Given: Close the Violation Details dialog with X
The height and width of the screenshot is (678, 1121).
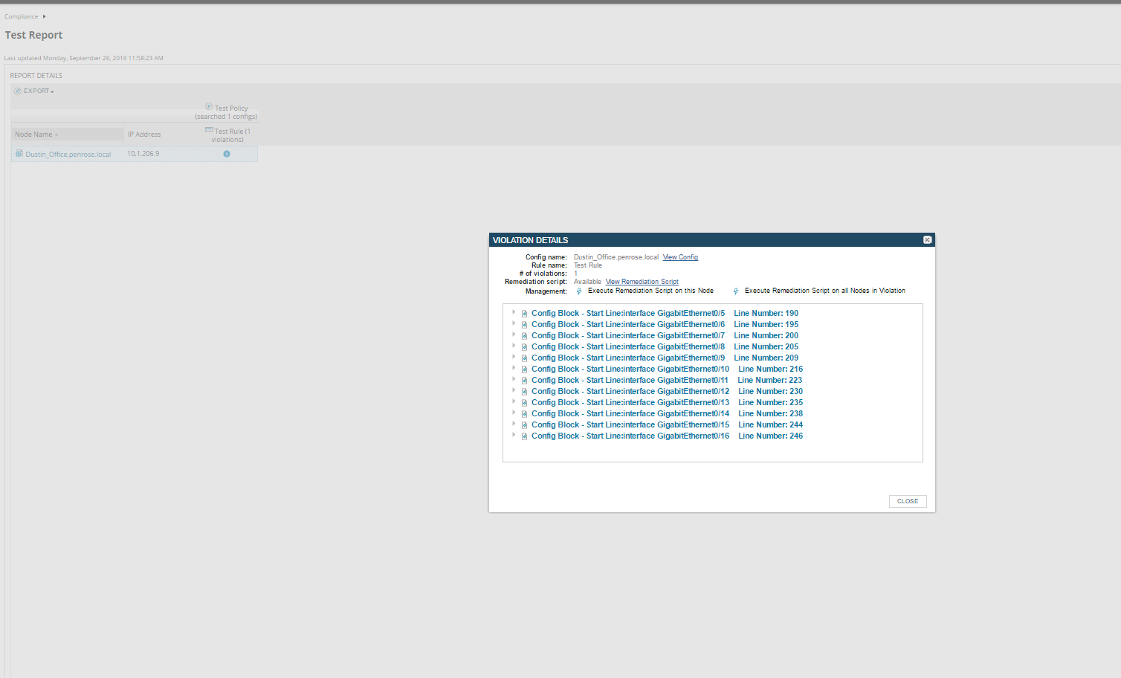Looking at the screenshot, I should point(927,240).
